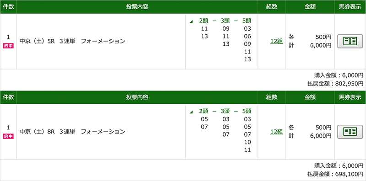This screenshot has width=366, height=181.
Task: Click the 払戻金額 802,950円 total
Action: (x=335, y=83)
